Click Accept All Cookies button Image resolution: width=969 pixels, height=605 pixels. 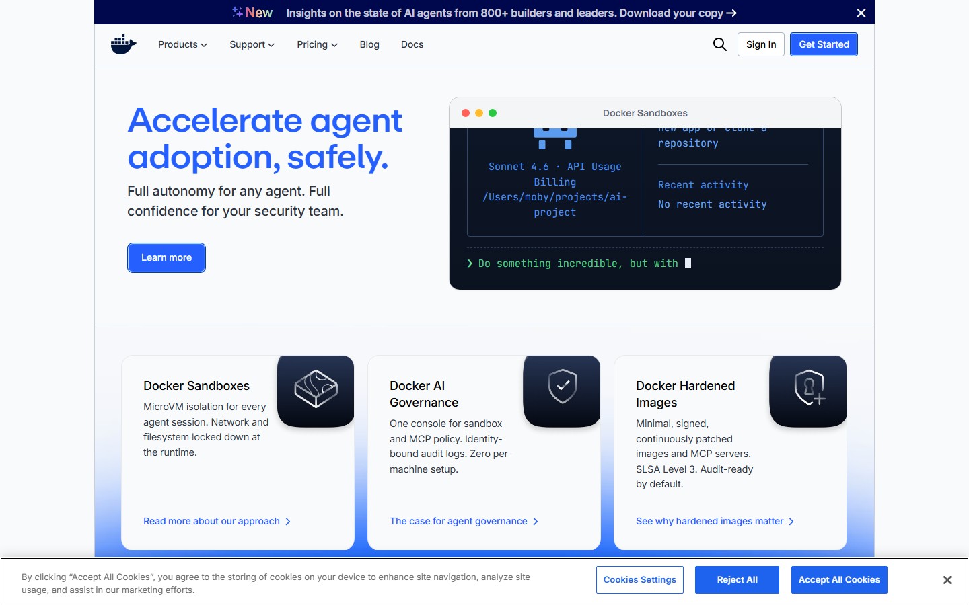839,579
